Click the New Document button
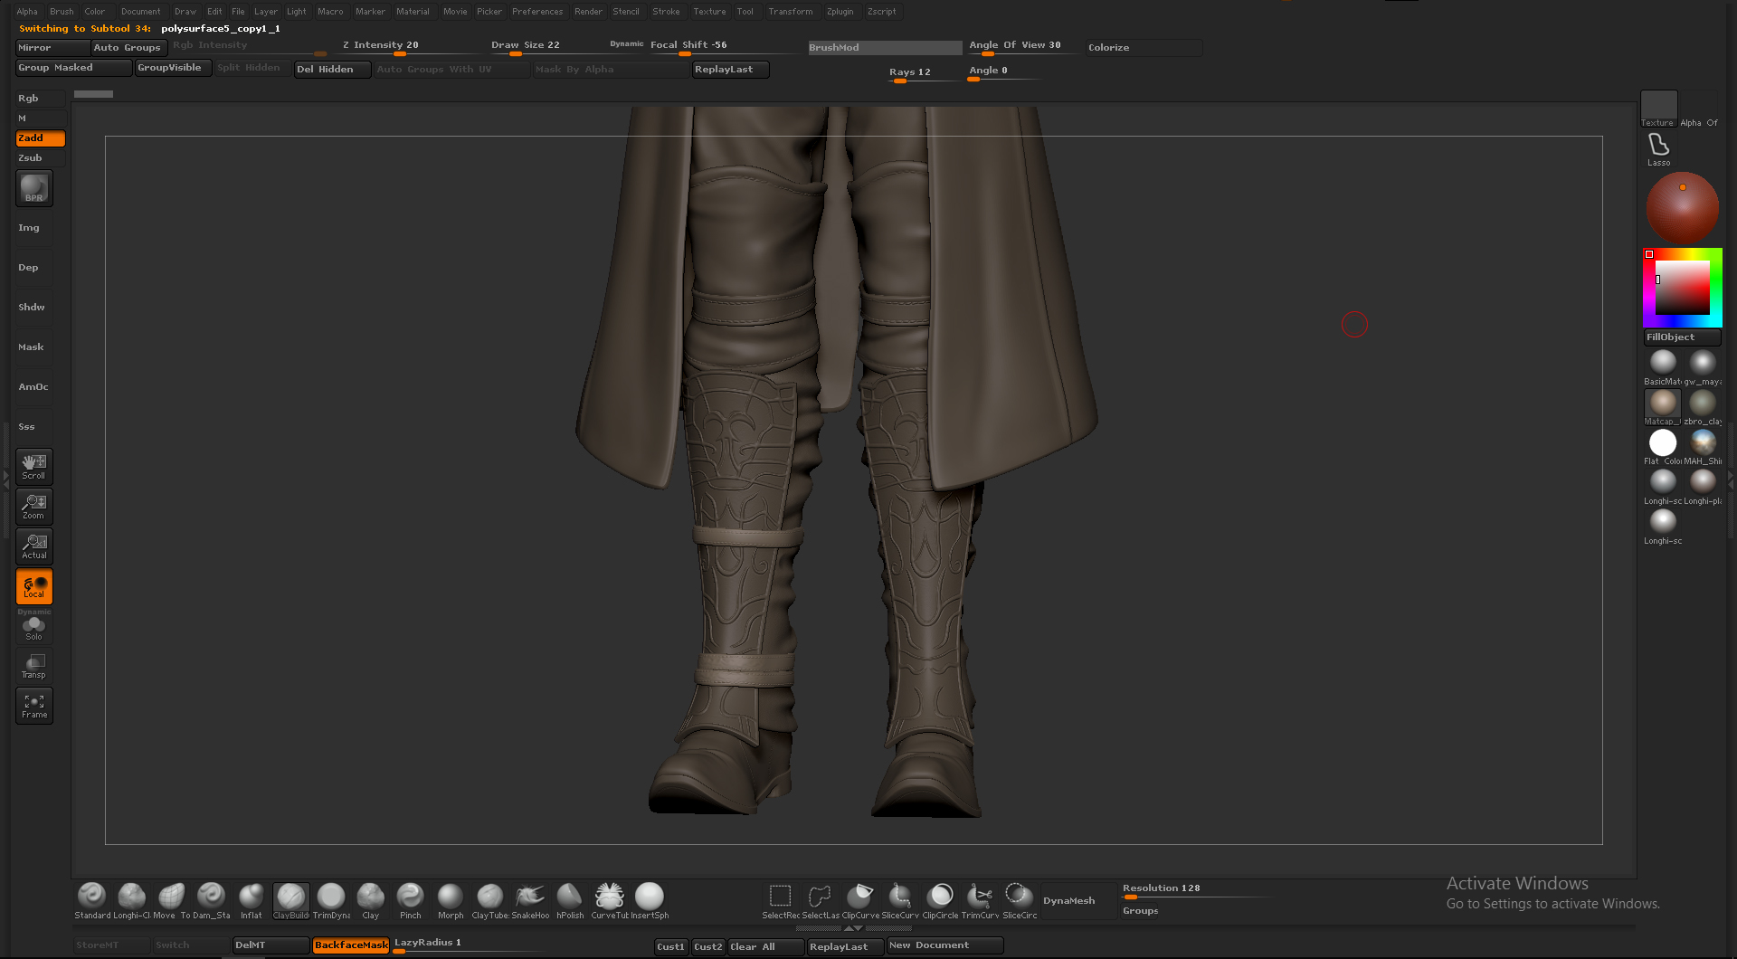Viewport: 1737px width, 959px height. pyautogui.click(x=944, y=945)
